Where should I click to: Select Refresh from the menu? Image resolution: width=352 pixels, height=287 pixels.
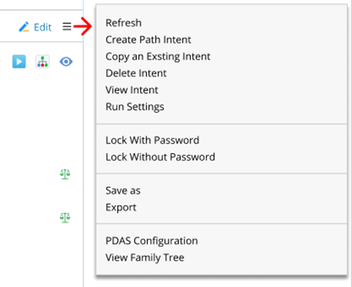(124, 23)
